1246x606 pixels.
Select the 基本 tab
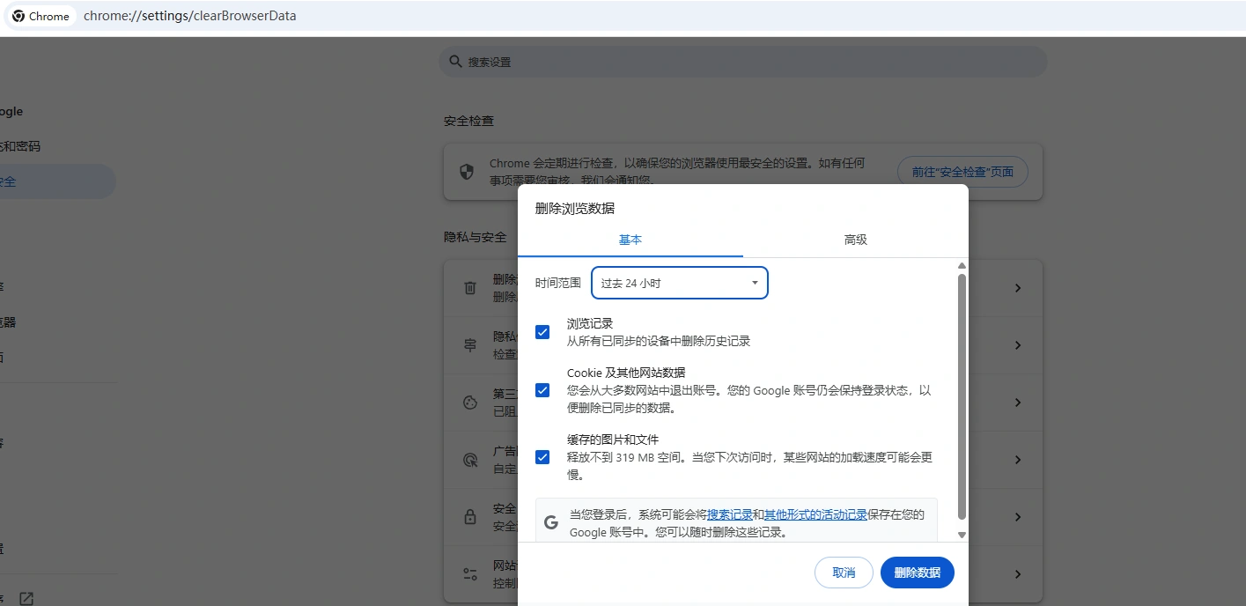click(630, 239)
